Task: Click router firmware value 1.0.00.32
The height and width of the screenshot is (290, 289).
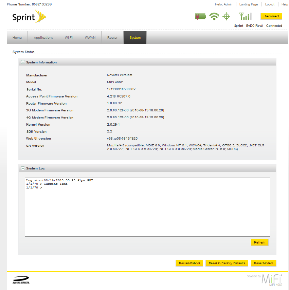Action: 114,103
